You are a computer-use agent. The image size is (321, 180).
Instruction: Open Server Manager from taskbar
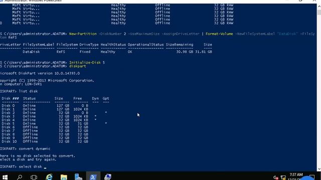78,176
